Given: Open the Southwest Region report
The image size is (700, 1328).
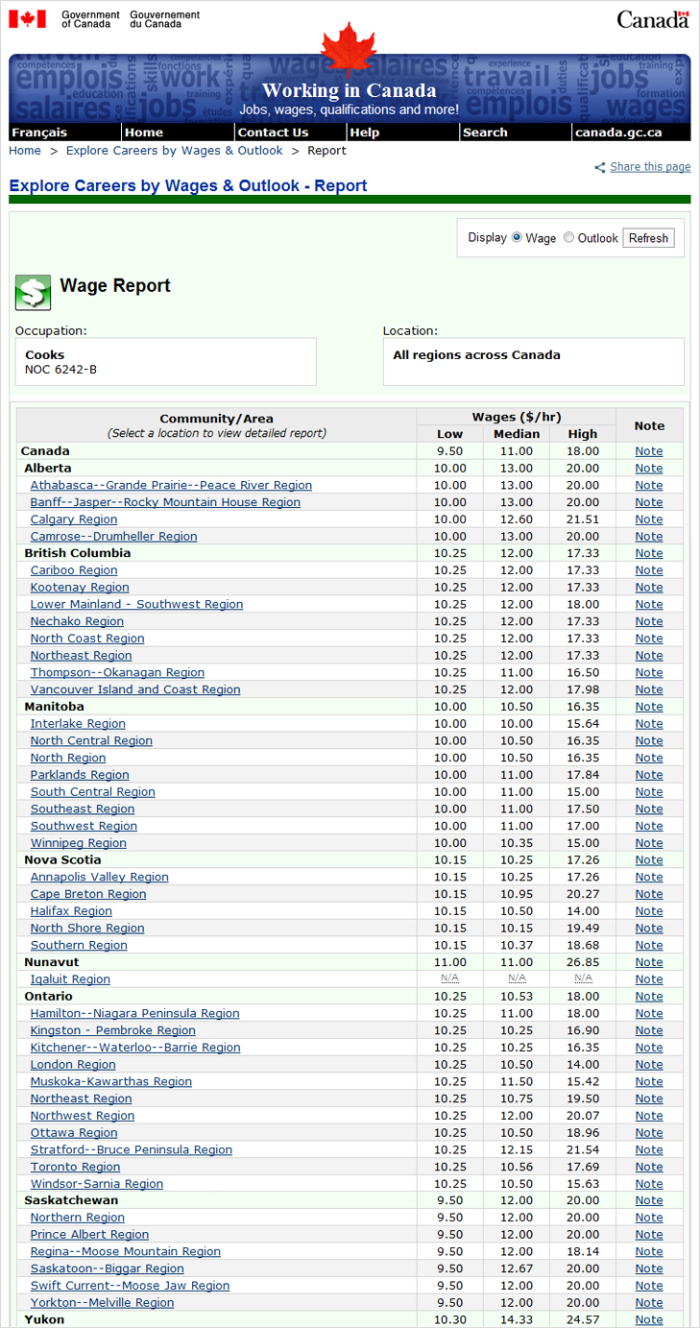Looking at the screenshot, I should point(84,827).
